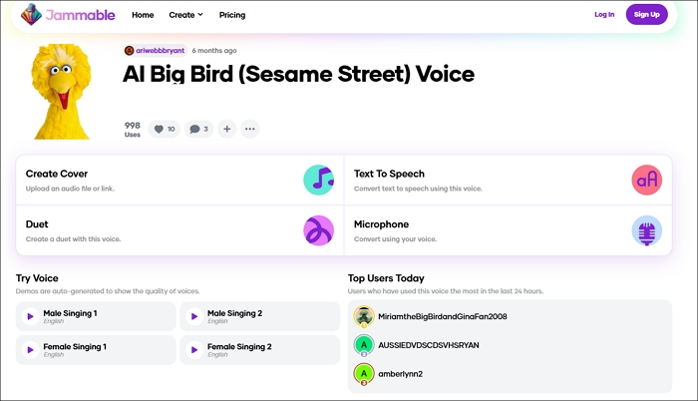Click the Top Users Today heading
Screen dimensions: 698x401
tap(386, 278)
